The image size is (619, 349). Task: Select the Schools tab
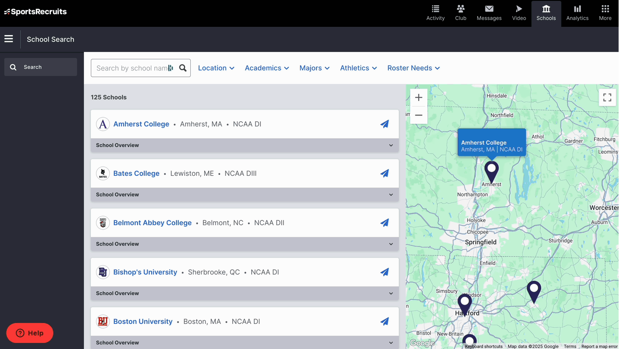pos(546,13)
